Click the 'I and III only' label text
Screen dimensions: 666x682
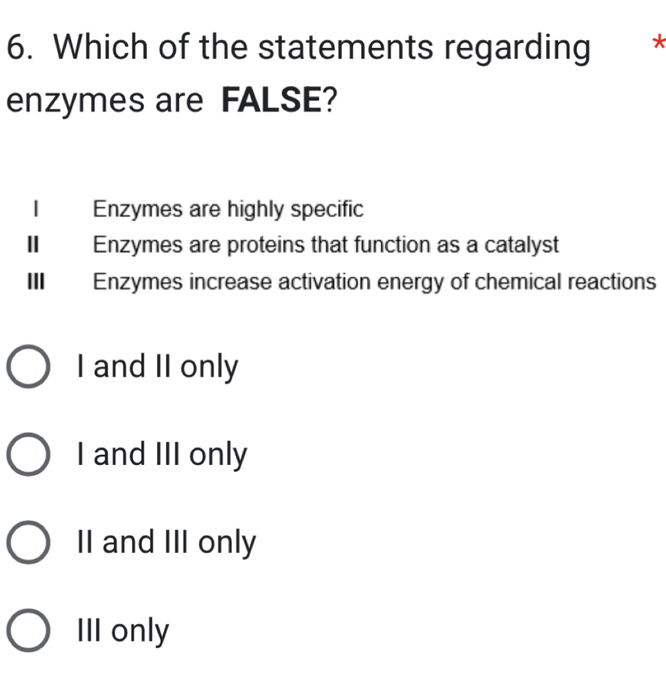(x=161, y=455)
